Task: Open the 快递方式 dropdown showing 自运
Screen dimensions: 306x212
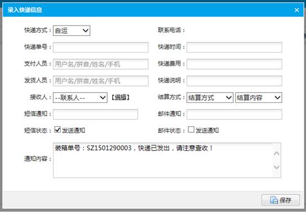Action: (x=71, y=30)
